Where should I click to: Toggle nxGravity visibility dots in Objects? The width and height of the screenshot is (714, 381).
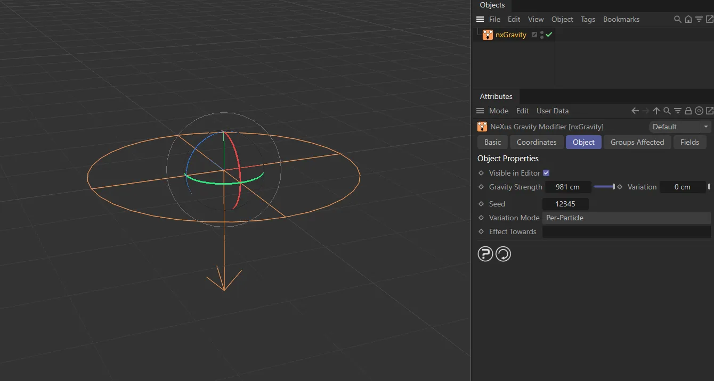pos(541,35)
